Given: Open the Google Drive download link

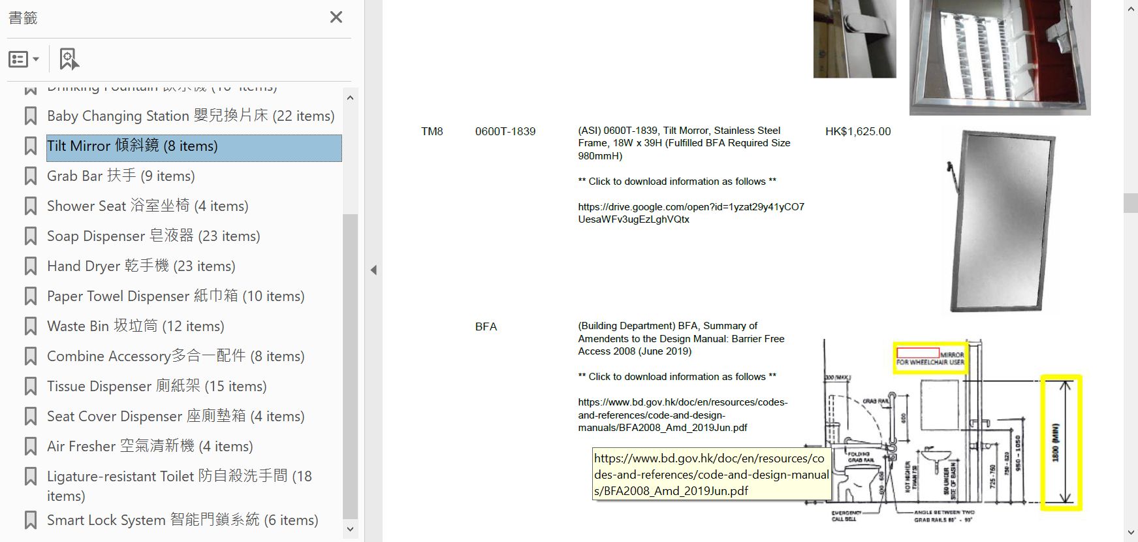Looking at the screenshot, I should [x=691, y=213].
